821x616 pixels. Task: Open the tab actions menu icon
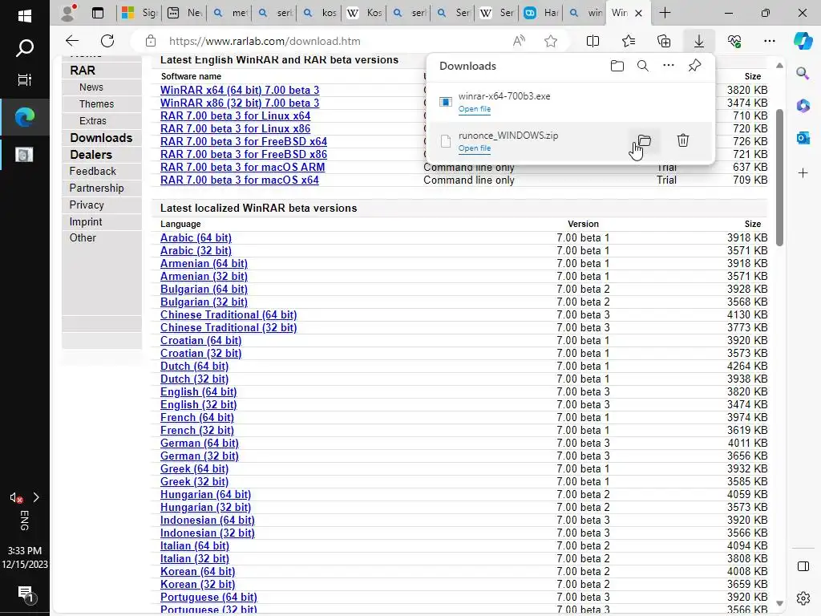coord(98,13)
